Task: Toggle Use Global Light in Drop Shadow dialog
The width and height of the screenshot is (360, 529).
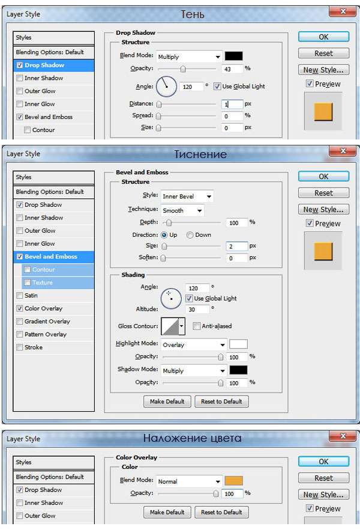Action: point(217,87)
